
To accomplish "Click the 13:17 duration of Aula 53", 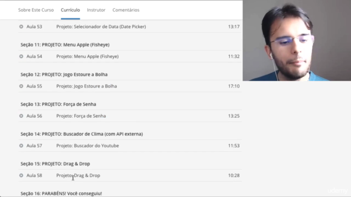I will point(234,27).
